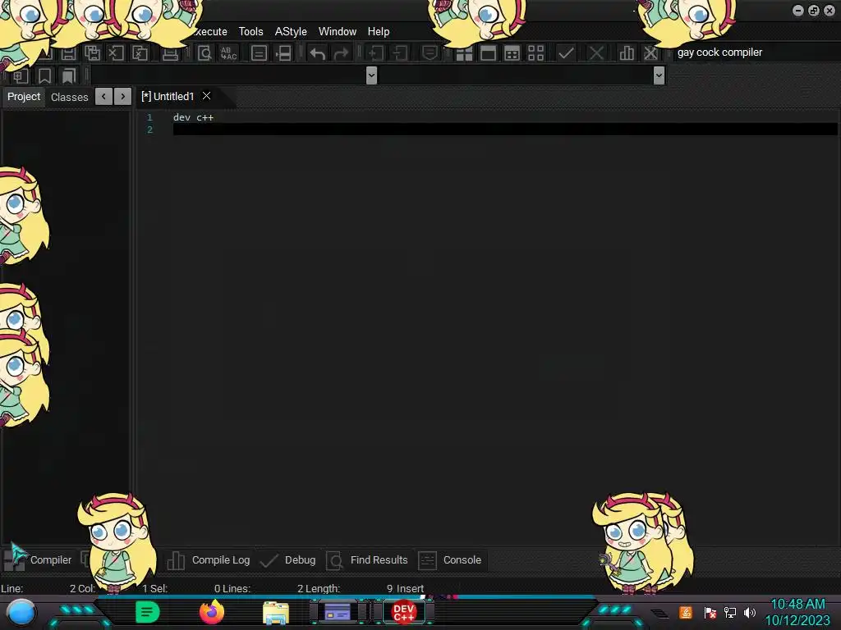Screen dimensions: 841x630
Task: Click the Toggle Bookmarks icon
Action: click(44, 76)
